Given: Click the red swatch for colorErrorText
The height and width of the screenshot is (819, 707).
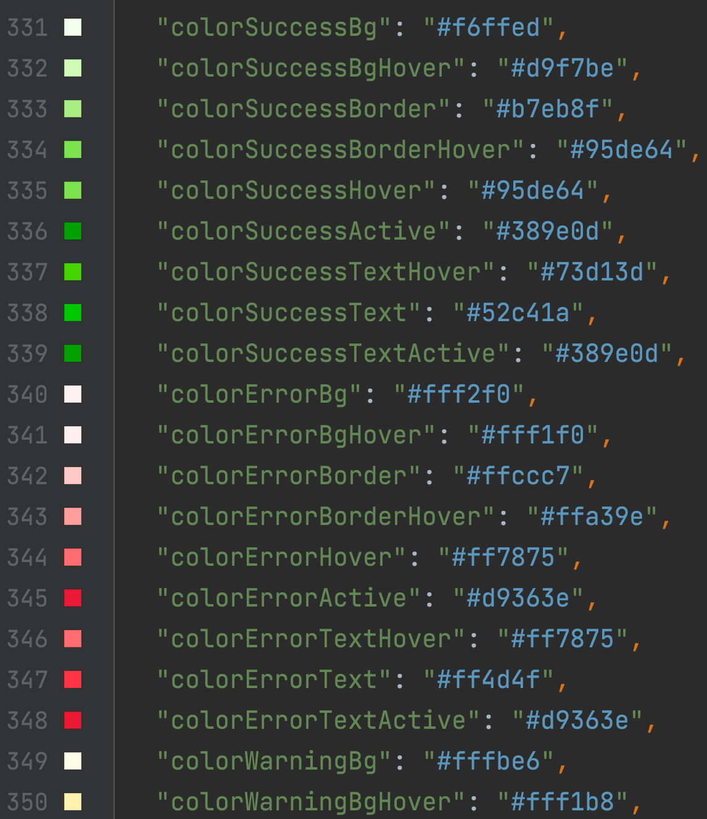Looking at the screenshot, I should (x=73, y=679).
